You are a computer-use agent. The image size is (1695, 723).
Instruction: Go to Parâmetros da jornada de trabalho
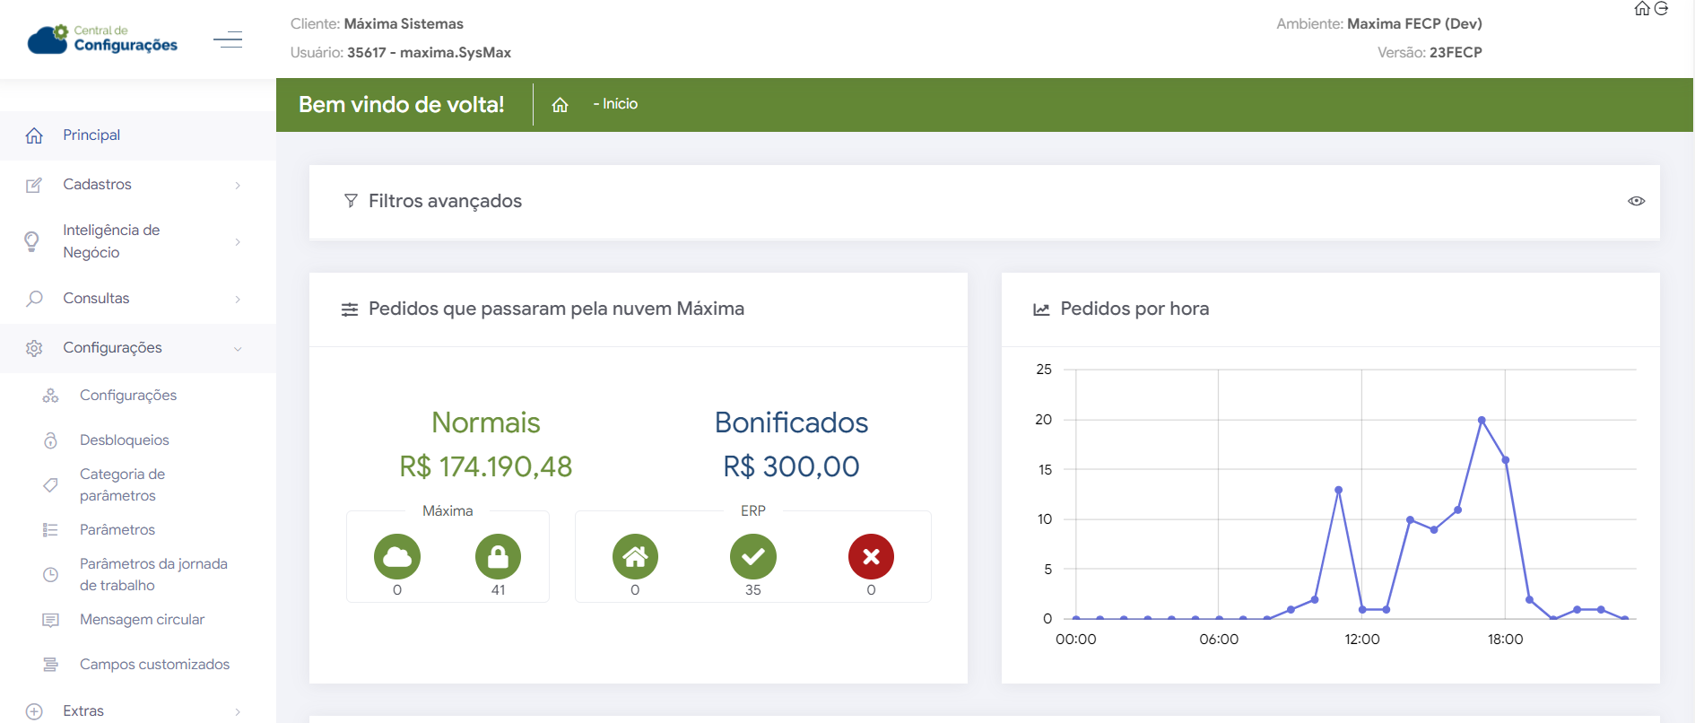click(x=153, y=574)
